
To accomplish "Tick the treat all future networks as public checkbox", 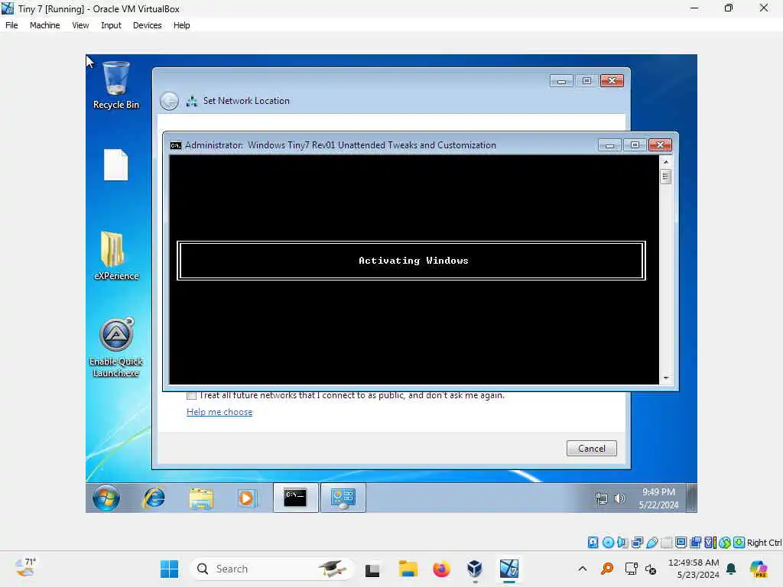I will tap(191, 395).
